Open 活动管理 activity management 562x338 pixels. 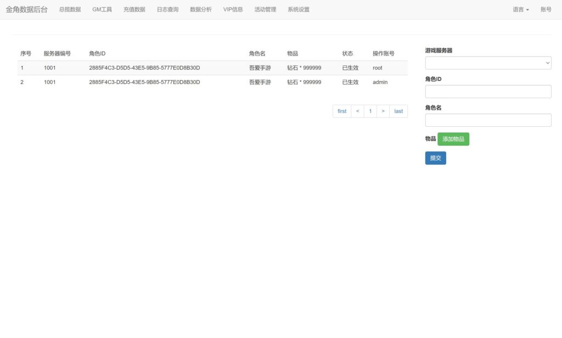click(x=265, y=9)
